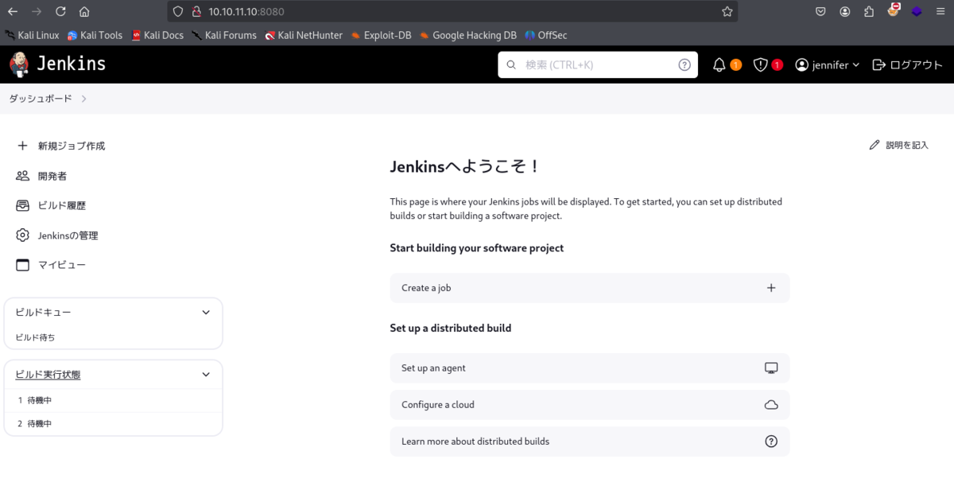Open OffSec bookmark
The height and width of the screenshot is (498, 954).
point(545,35)
